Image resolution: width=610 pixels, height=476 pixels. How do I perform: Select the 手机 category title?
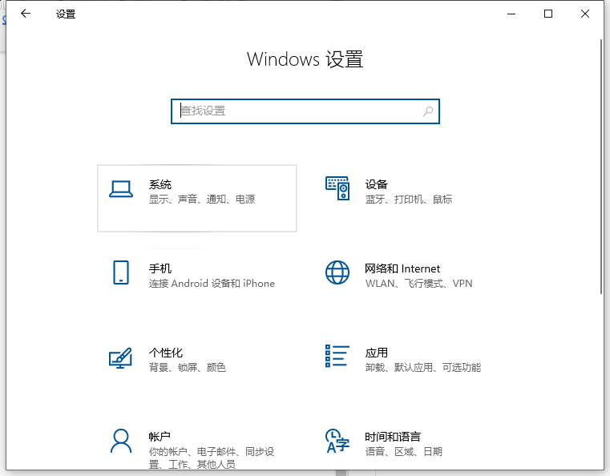pos(160,268)
